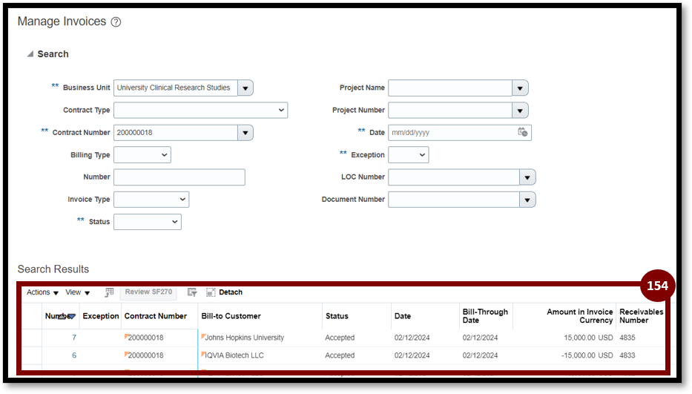Click 15,000.00 USD amount cell
This screenshot has width=692, height=394.
coord(588,338)
